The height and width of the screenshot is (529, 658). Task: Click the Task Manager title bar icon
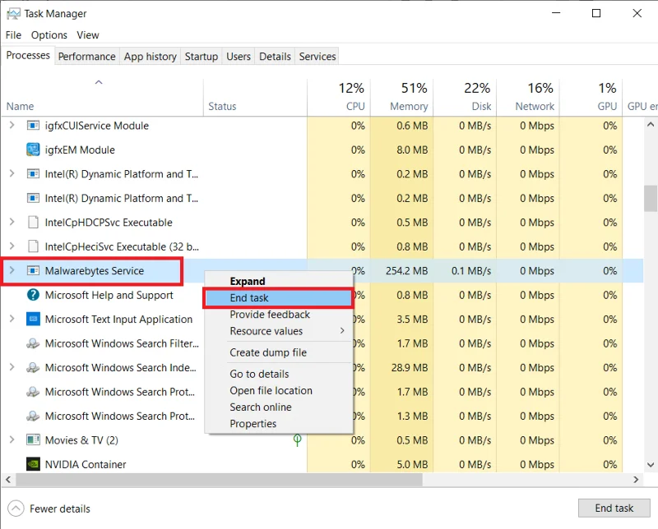pos(13,13)
